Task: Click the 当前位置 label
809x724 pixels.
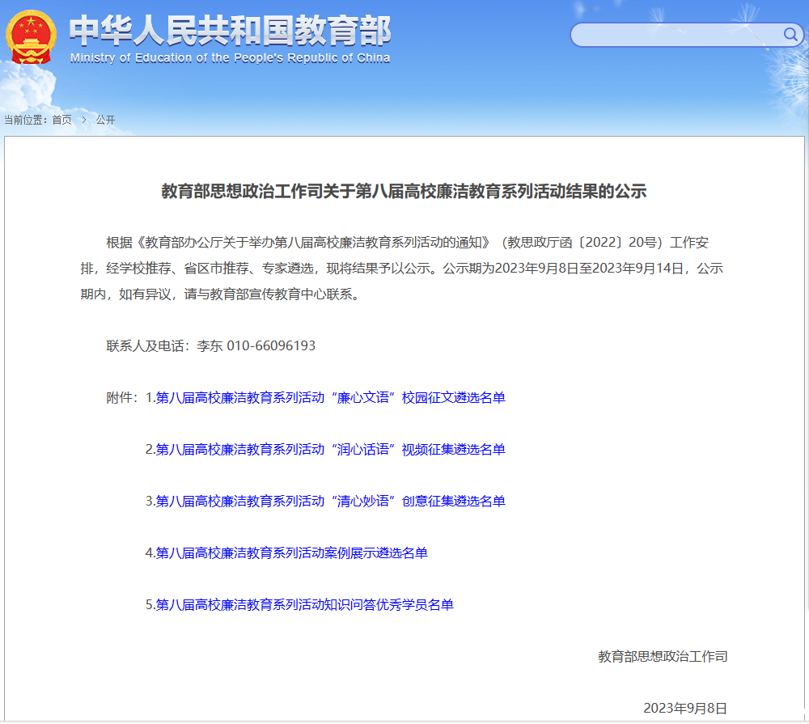Action: click(26, 120)
